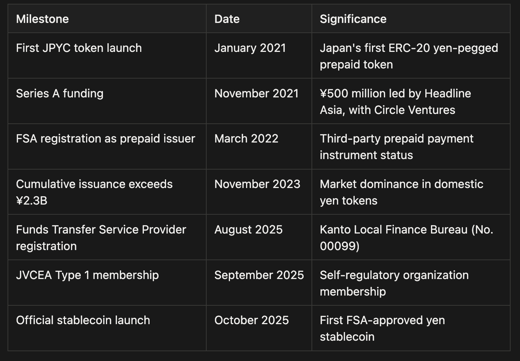
Task: Click the March 2022 date cell
Action: point(246,139)
